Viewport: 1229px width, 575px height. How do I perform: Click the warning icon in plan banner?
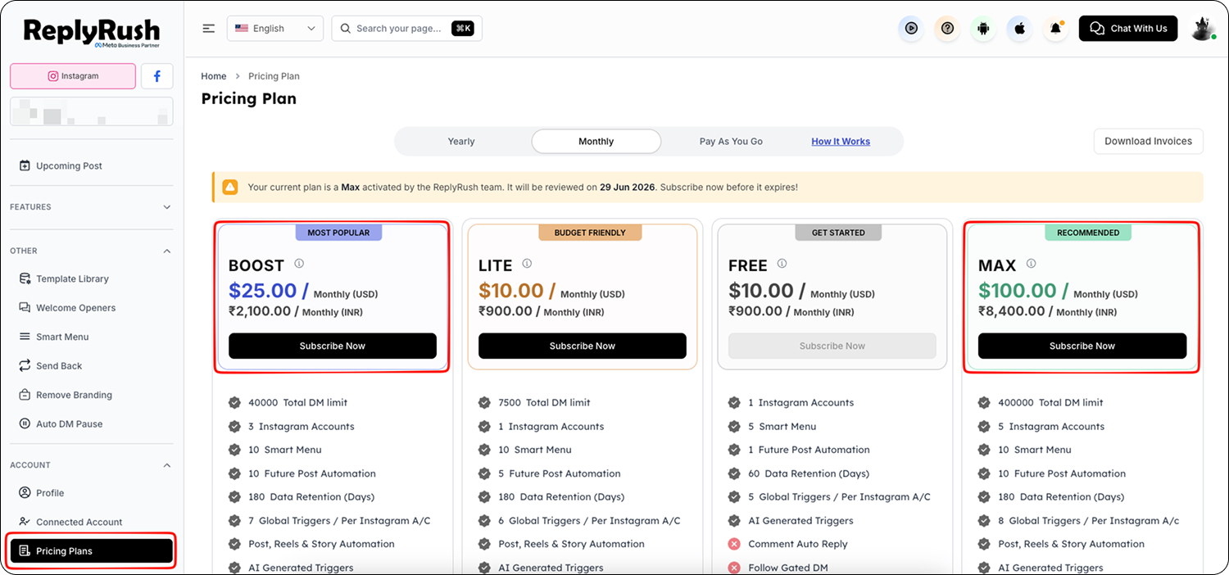click(x=230, y=188)
